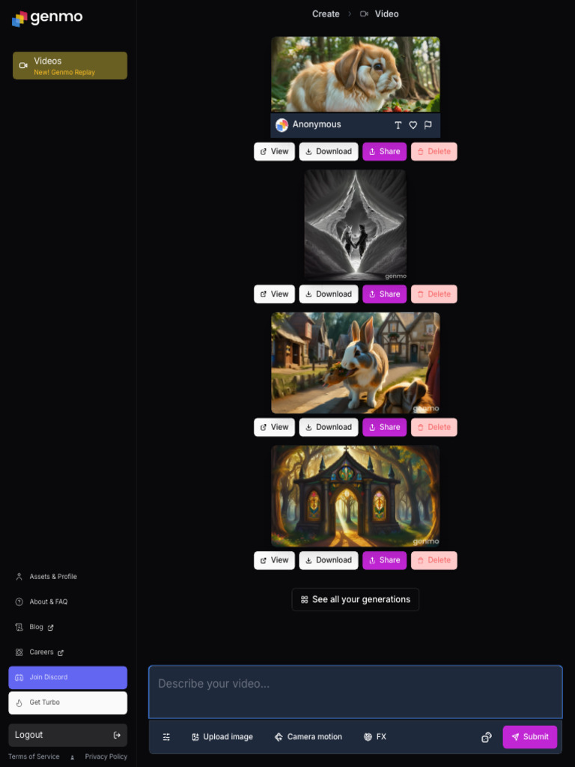Click the Describe your video text field
This screenshot has height=767, width=575.
(356, 691)
